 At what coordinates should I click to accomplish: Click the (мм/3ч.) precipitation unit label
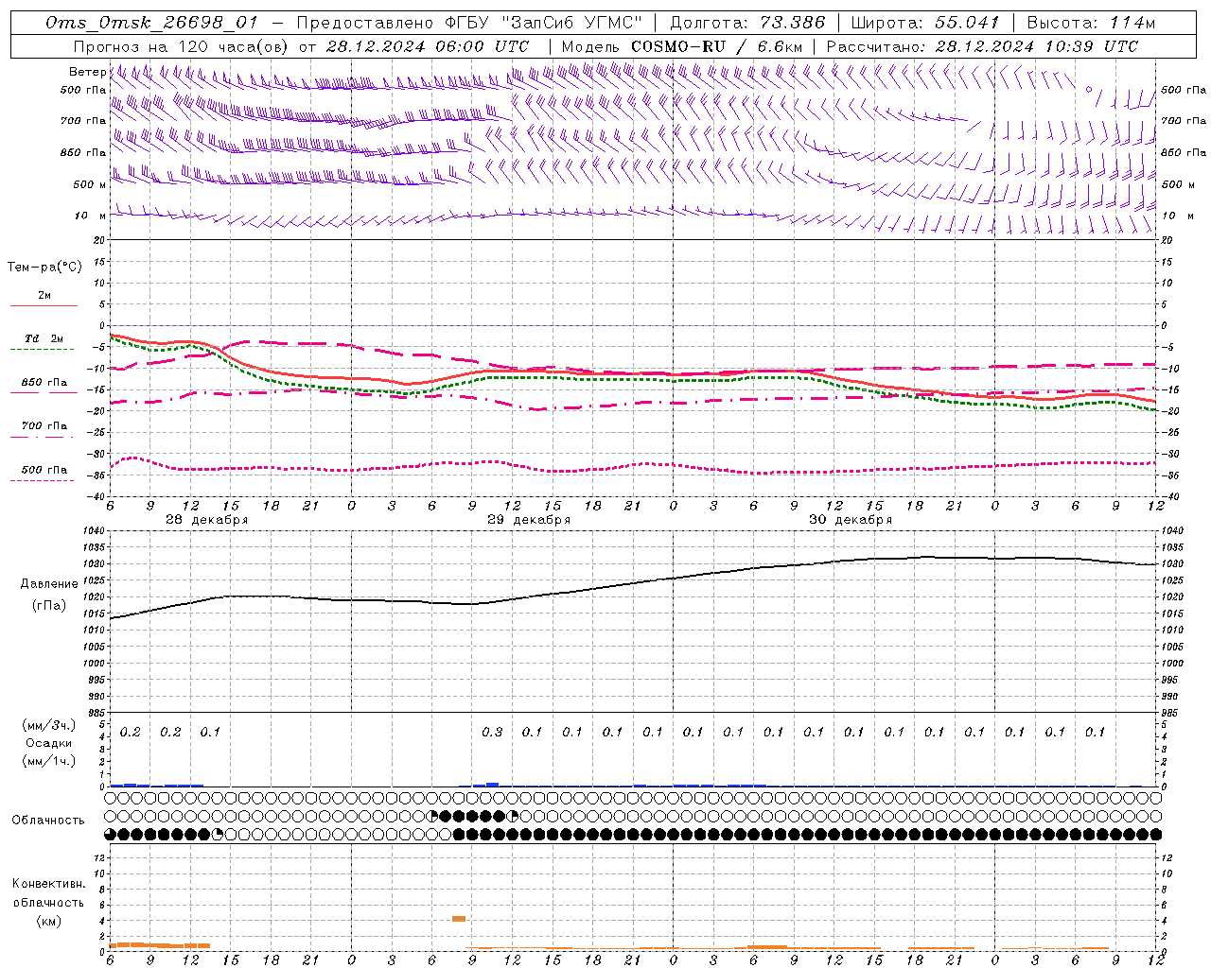[49, 725]
